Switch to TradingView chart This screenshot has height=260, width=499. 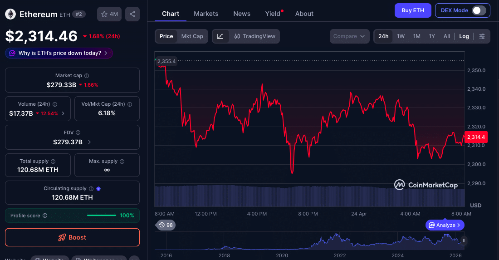(x=254, y=36)
